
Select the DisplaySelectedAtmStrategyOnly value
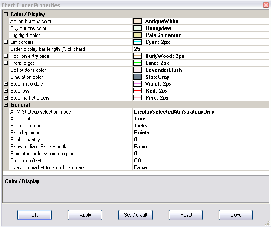[201, 112]
